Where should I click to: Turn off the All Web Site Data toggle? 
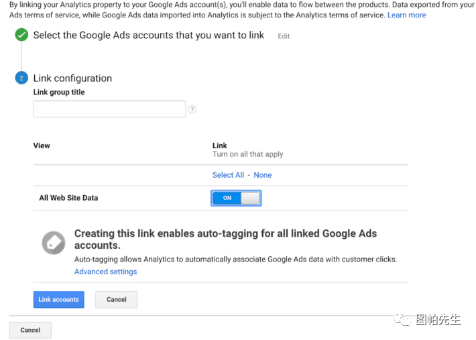(x=235, y=198)
